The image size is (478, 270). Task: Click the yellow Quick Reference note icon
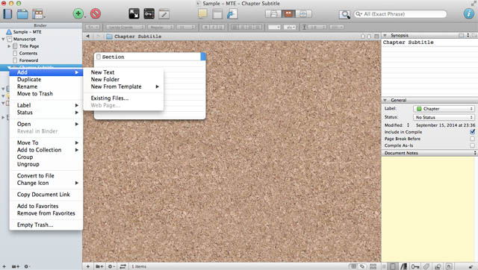202,13
